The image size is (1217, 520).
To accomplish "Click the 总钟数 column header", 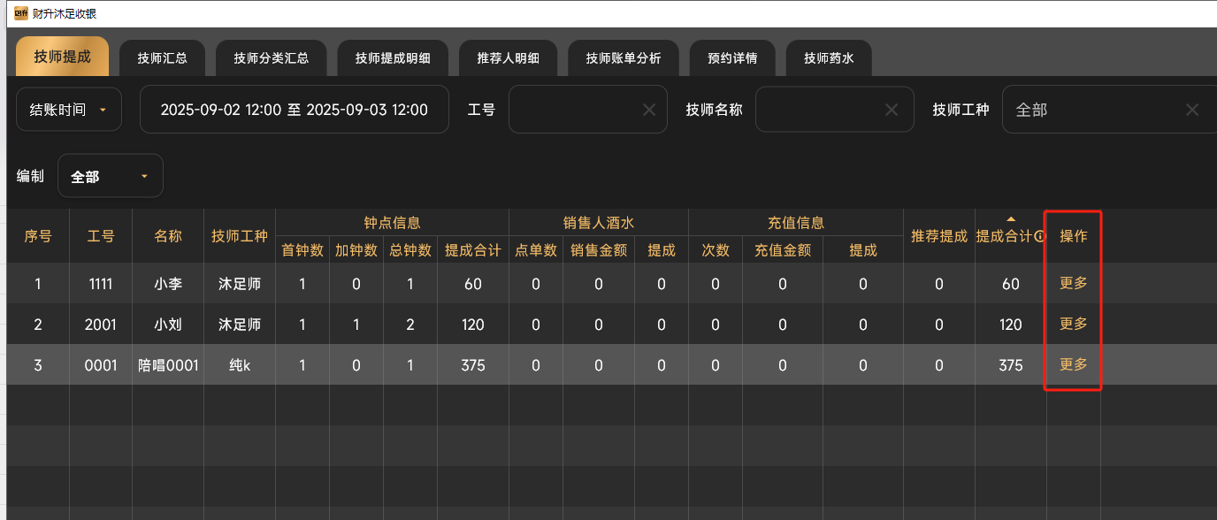I will pyautogui.click(x=410, y=250).
